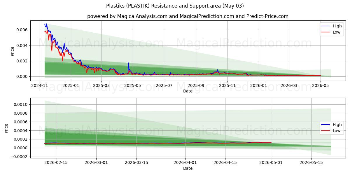Viewport: 350px width, 175px height.
Task: Click the '2025-09' x-axis tick label
Action: [x=196, y=85]
